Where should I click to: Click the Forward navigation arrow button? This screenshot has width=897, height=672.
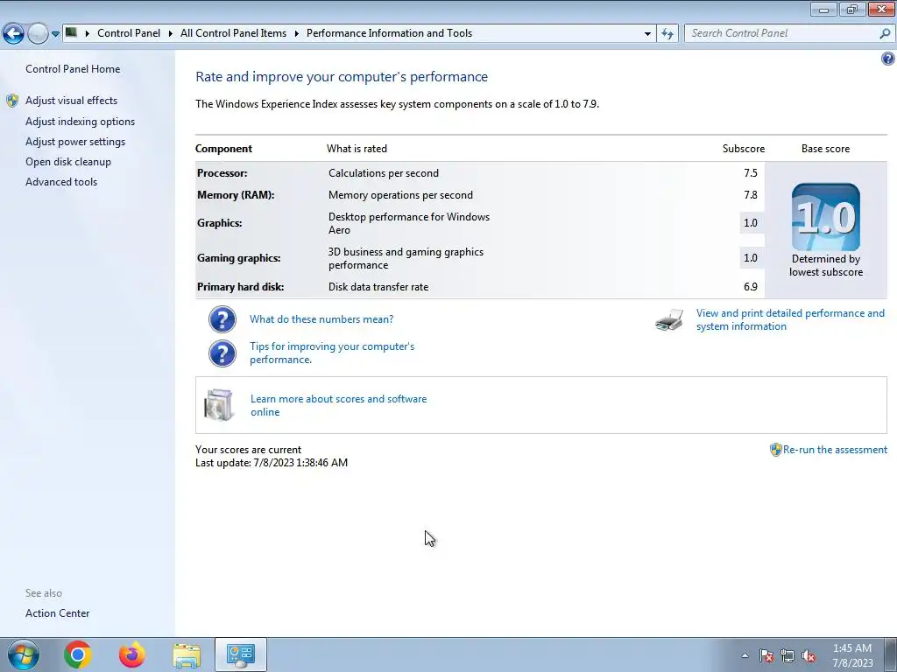click(x=38, y=34)
